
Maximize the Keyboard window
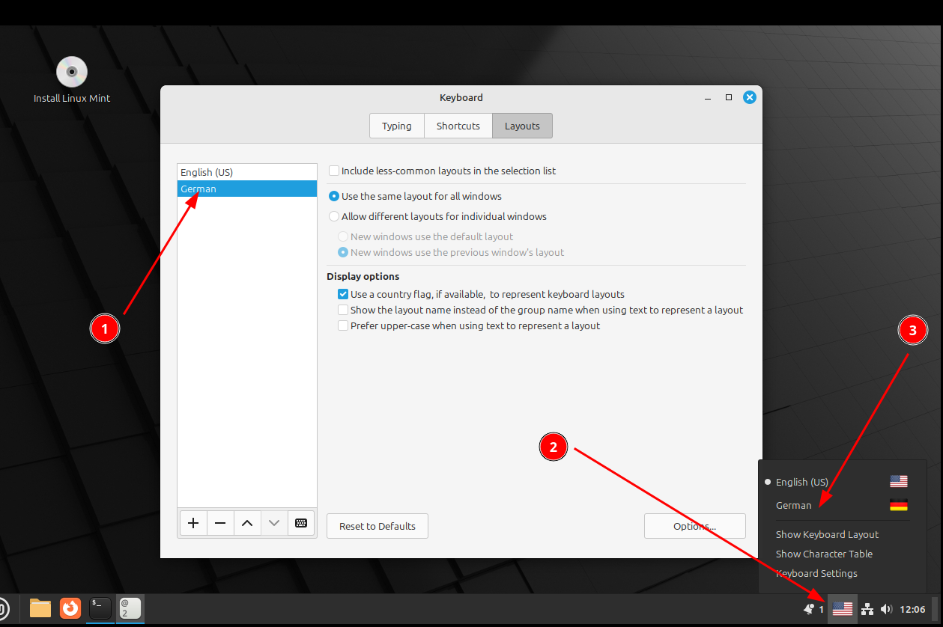point(729,97)
